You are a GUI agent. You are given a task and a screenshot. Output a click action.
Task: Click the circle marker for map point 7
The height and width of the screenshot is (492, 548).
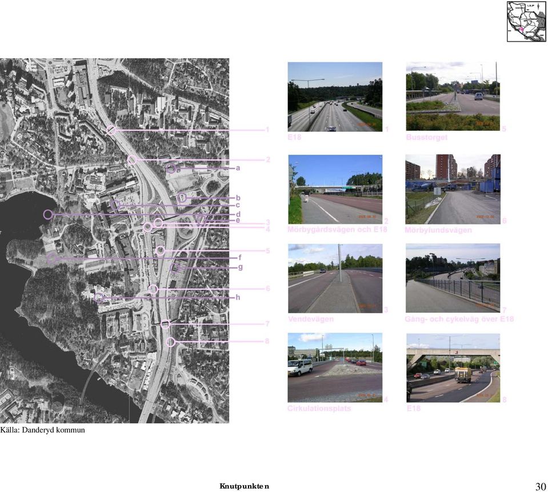tap(165, 324)
